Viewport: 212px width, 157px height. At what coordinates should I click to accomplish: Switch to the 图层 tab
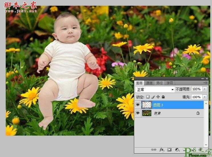139,83
